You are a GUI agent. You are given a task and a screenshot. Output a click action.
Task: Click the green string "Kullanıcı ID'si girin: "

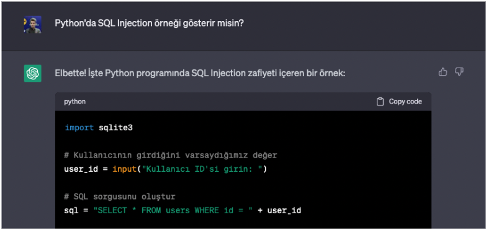click(x=202, y=169)
